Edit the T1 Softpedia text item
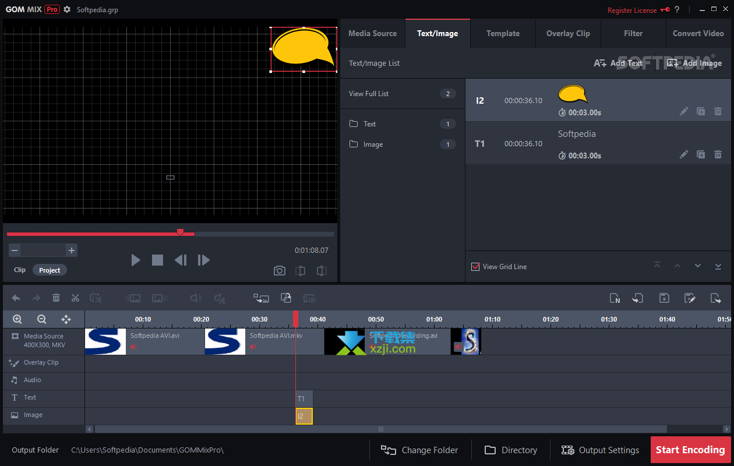The image size is (734, 466). (684, 154)
